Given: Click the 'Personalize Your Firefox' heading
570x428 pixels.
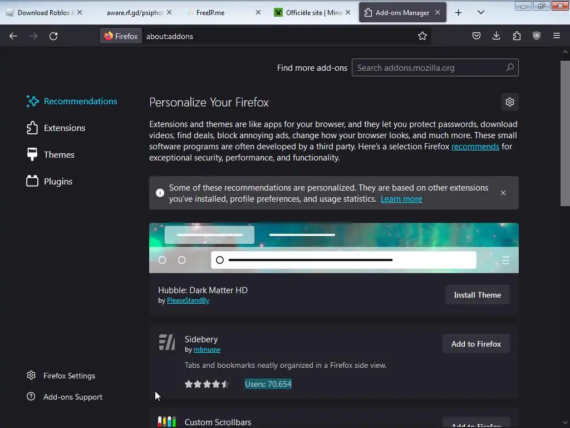Looking at the screenshot, I should (x=209, y=103).
